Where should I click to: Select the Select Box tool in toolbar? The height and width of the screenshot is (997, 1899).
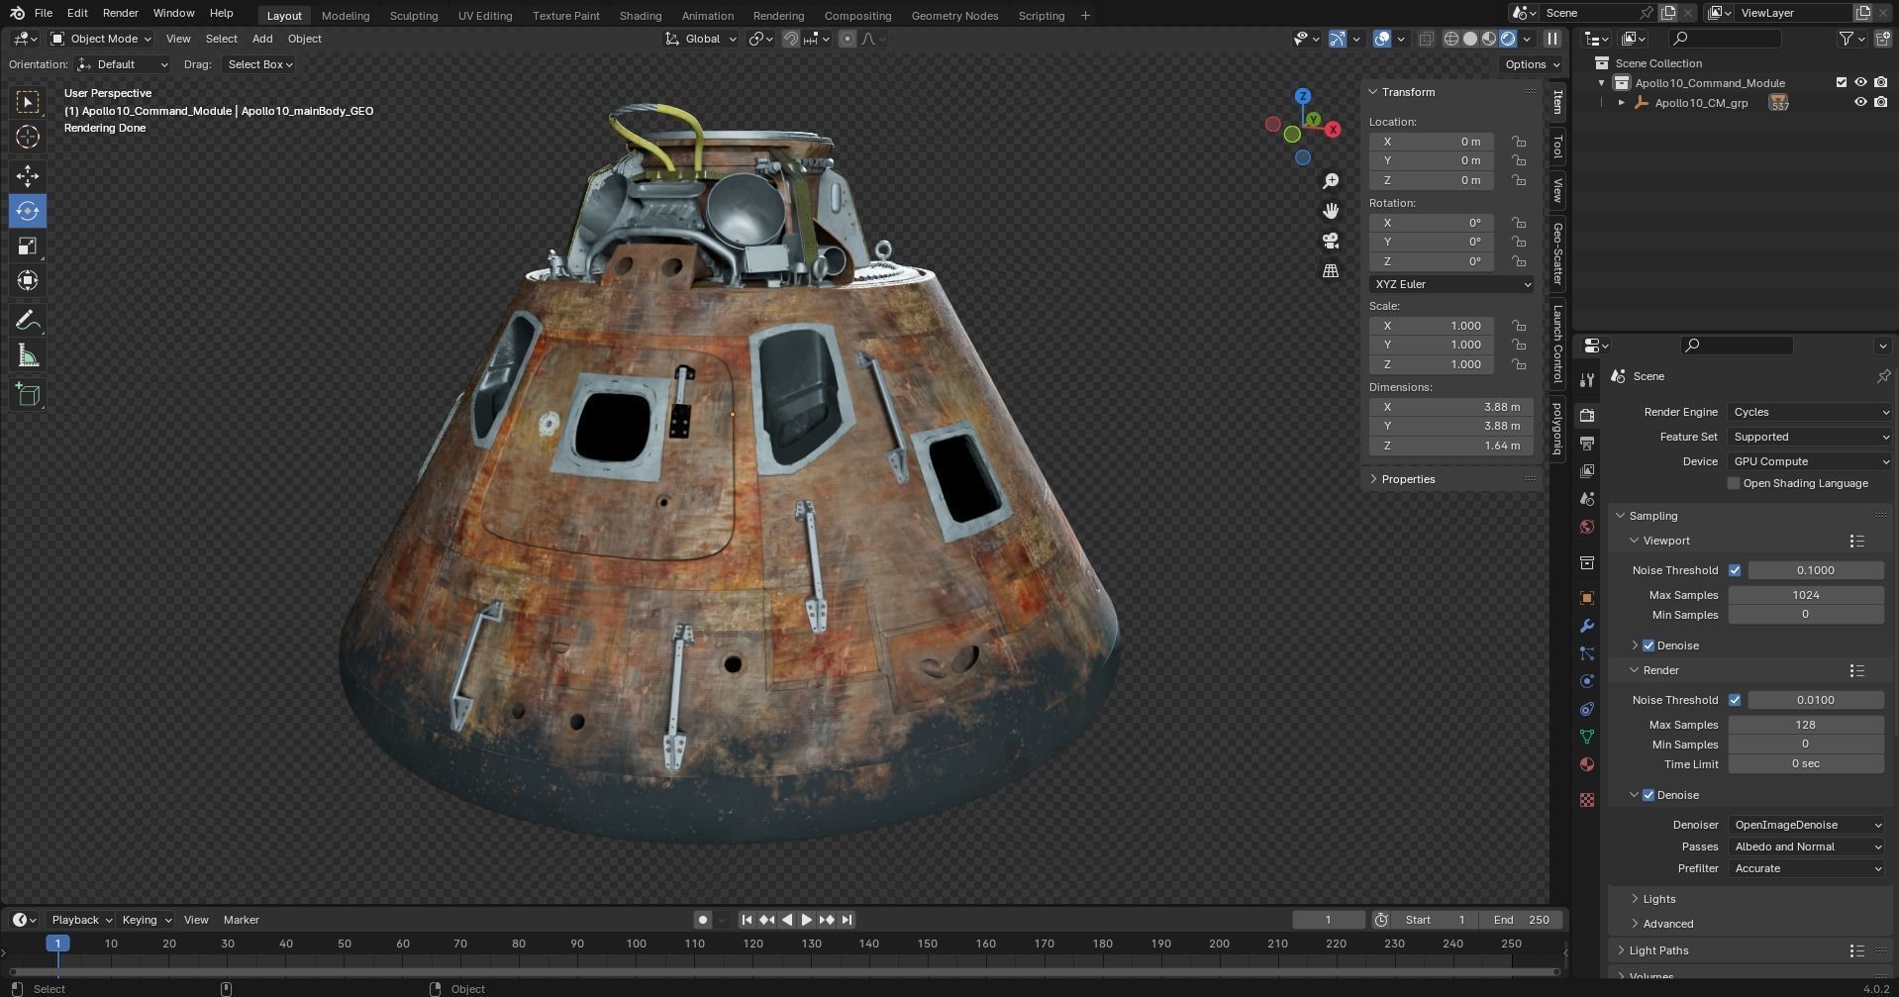pos(28,102)
